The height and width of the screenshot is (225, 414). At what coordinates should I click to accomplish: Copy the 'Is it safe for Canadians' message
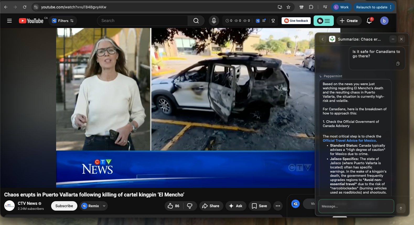pyautogui.click(x=398, y=64)
